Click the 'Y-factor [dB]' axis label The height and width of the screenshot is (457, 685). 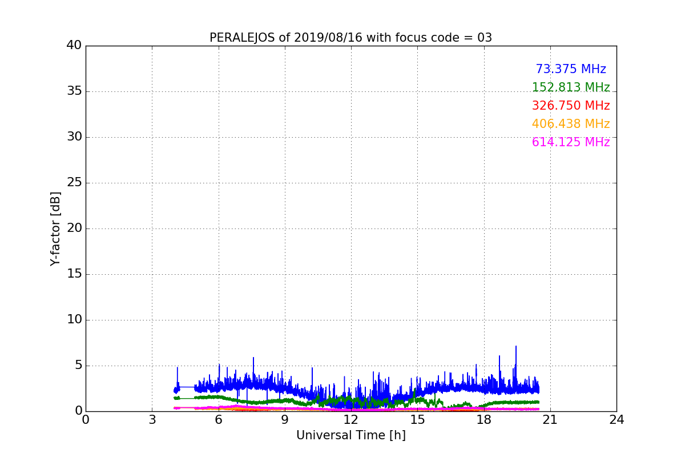click(55, 228)
